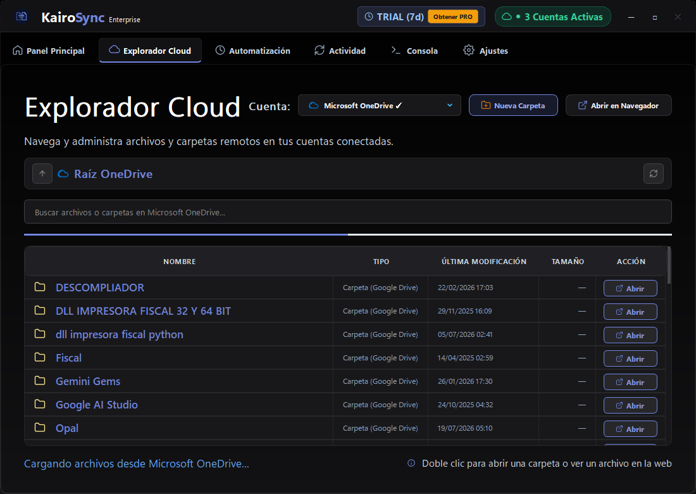Viewport: 696px width, 494px height.
Task: Select the Fiscal folder icon
Action: pos(40,357)
